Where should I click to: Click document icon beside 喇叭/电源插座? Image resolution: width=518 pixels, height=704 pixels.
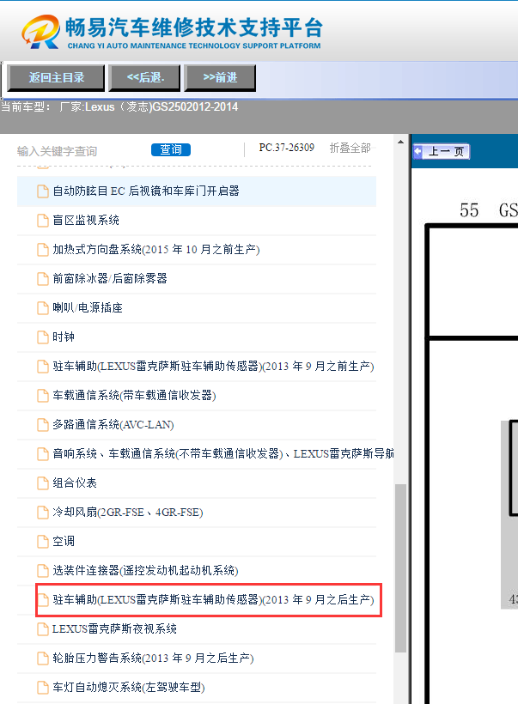(x=43, y=308)
